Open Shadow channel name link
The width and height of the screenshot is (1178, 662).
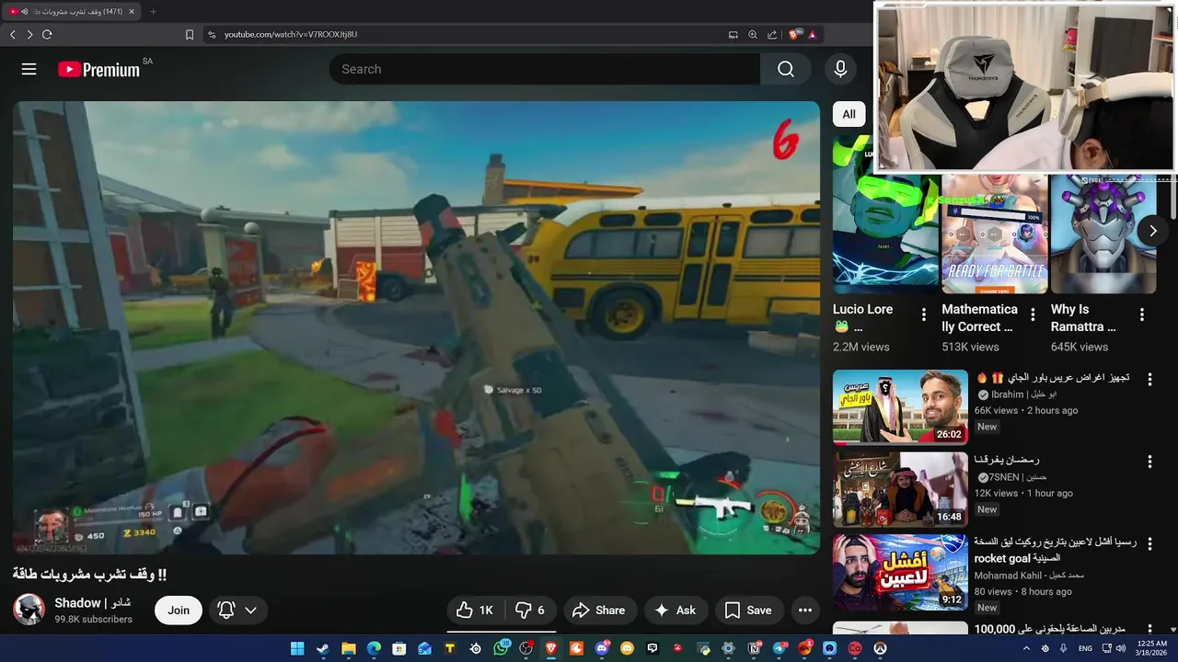click(x=92, y=603)
